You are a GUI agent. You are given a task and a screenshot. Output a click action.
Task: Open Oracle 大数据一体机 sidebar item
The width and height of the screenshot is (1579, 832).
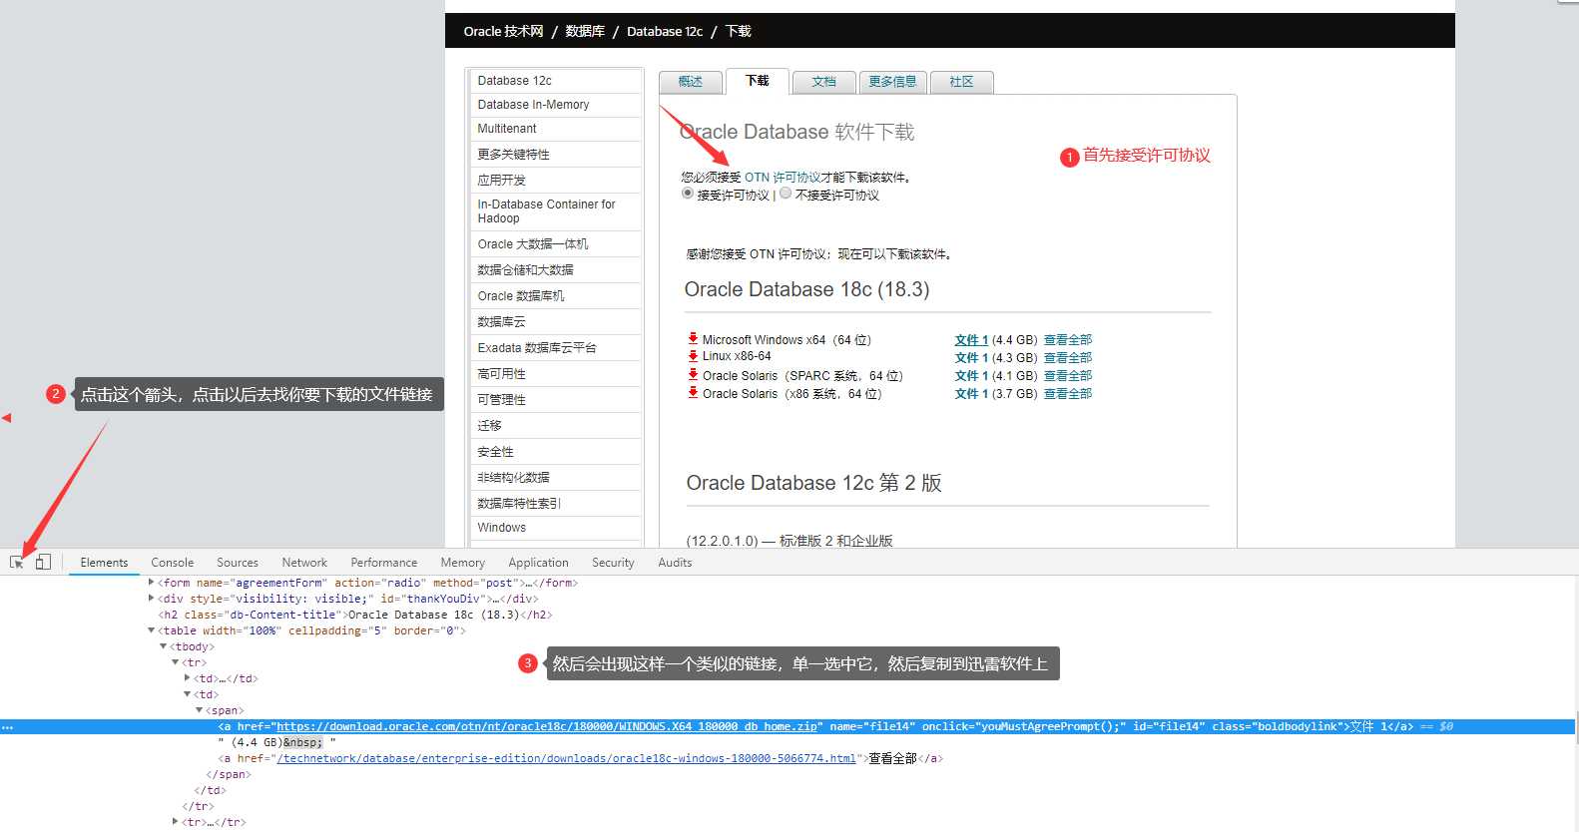[x=556, y=244]
